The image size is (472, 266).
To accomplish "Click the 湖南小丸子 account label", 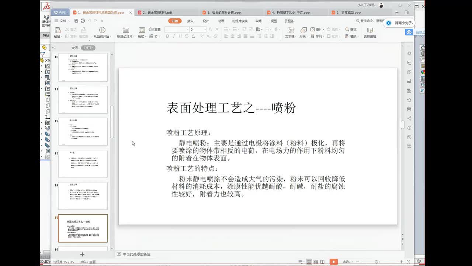I will coord(403,23).
